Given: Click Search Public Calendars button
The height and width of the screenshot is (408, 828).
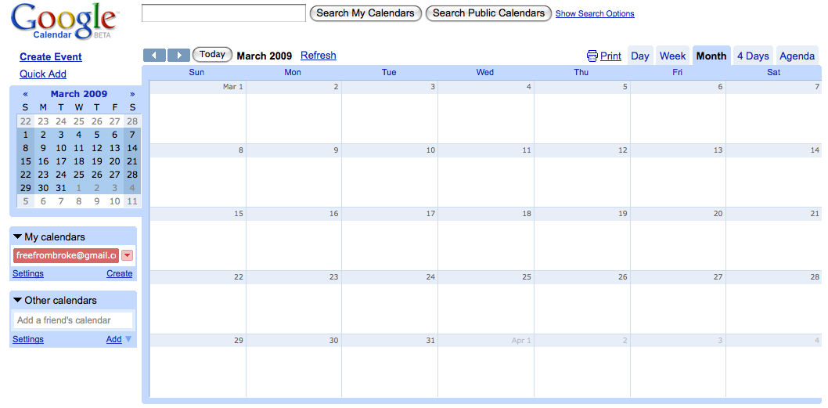Looking at the screenshot, I should (x=488, y=13).
